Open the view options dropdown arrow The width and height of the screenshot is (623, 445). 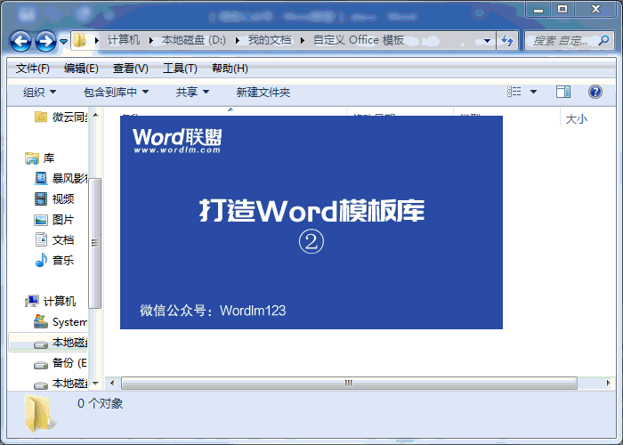click(x=534, y=92)
